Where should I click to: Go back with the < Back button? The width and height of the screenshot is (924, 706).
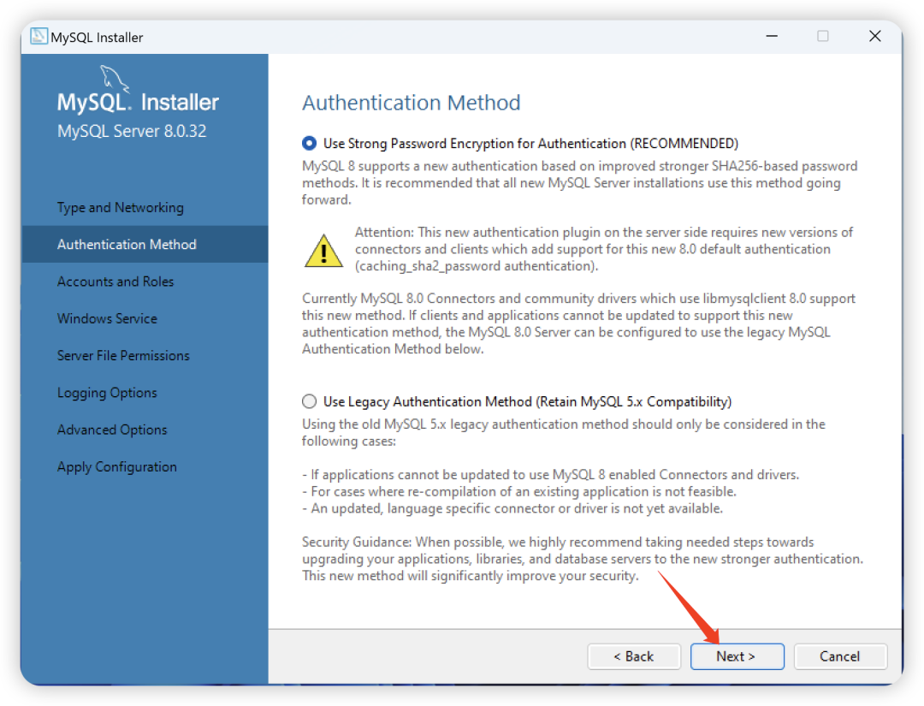pos(634,656)
